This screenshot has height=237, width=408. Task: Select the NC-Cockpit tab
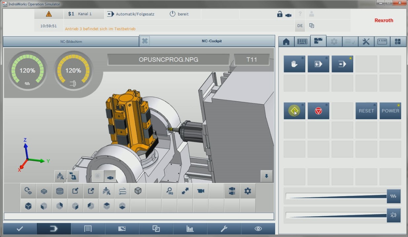point(212,41)
